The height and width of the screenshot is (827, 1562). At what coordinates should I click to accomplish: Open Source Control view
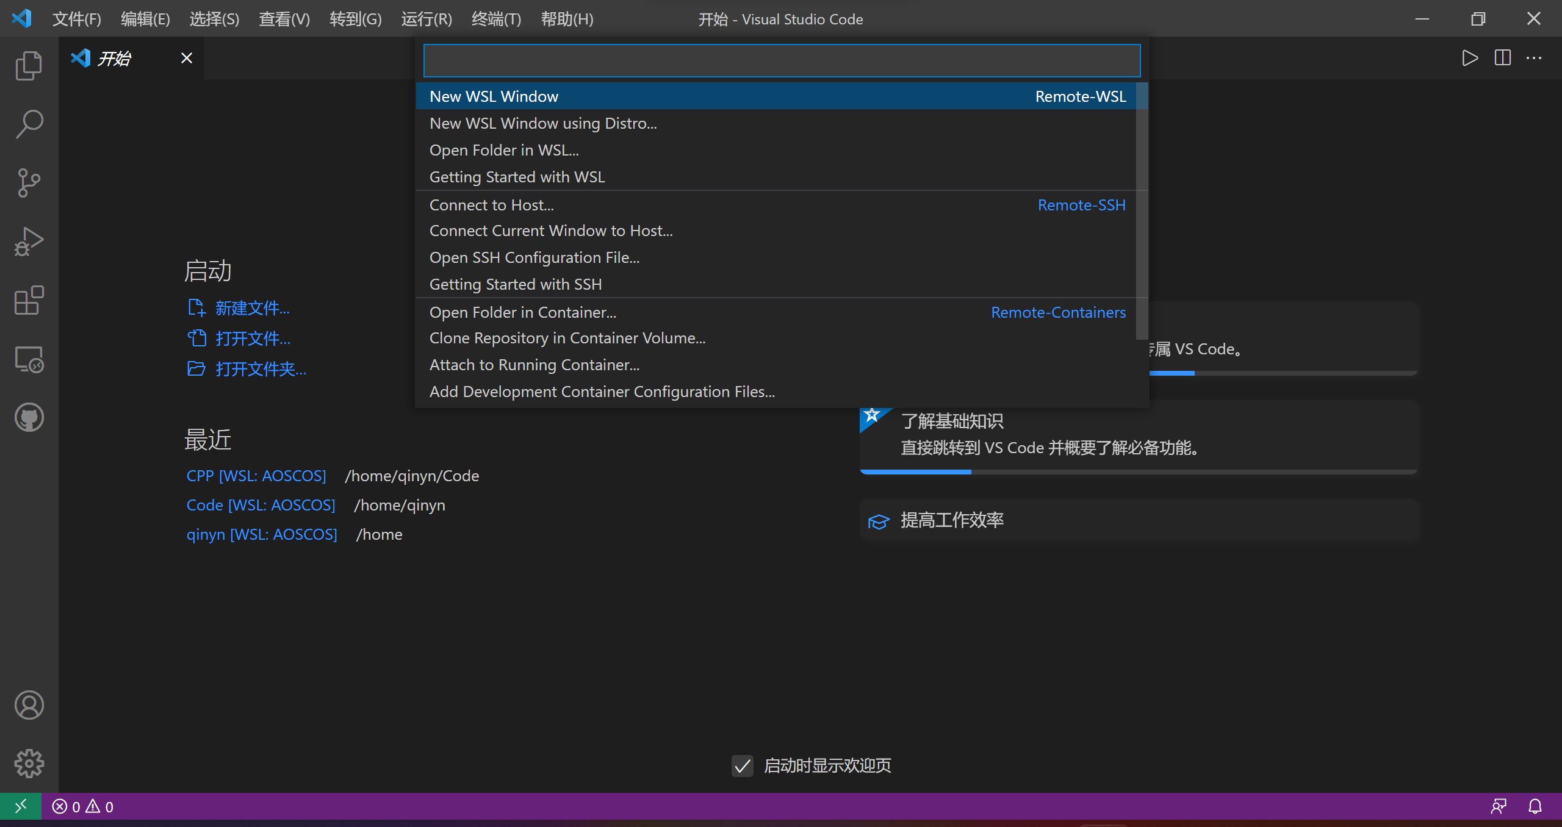28,182
